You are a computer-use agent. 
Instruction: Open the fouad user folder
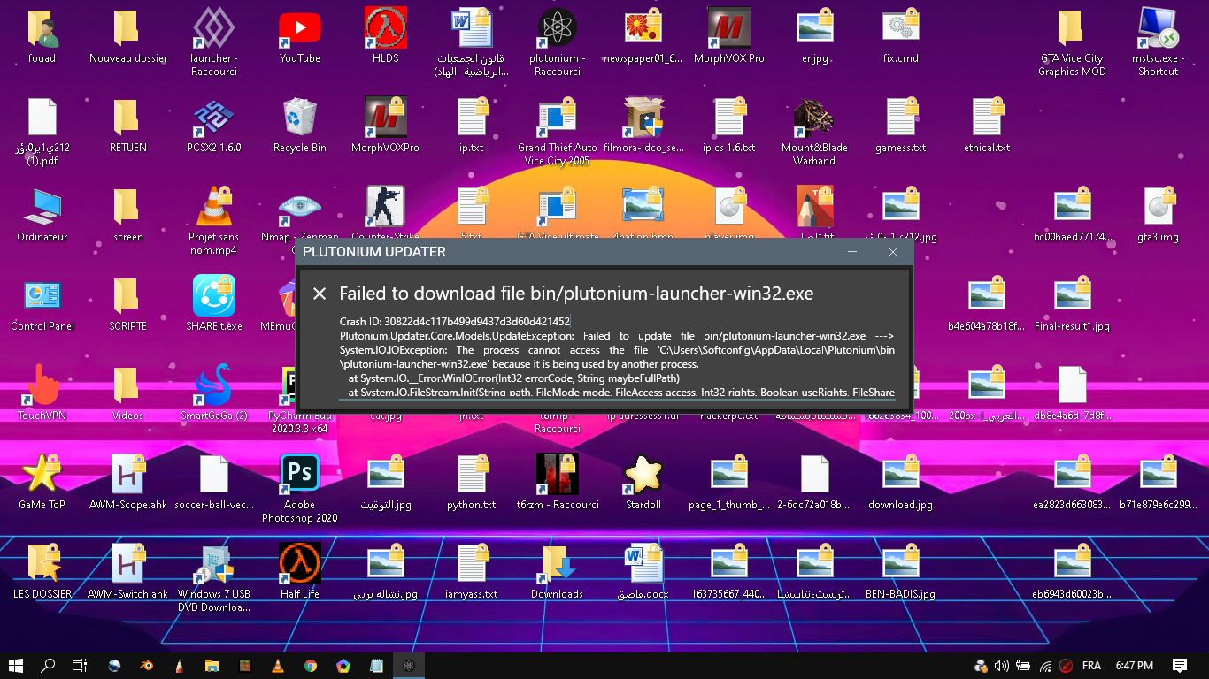pos(42,37)
